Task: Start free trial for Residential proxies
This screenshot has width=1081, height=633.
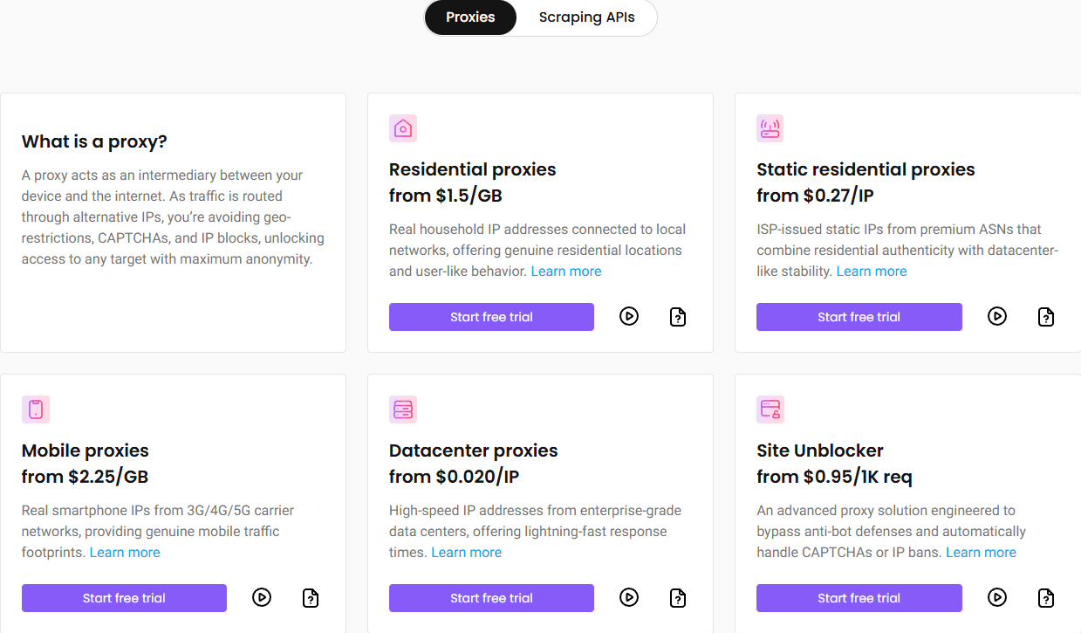Action: point(491,317)
